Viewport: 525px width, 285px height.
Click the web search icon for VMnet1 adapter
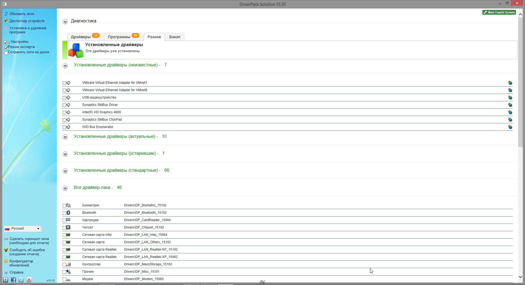pyautogui.click(x=510, y=83)
